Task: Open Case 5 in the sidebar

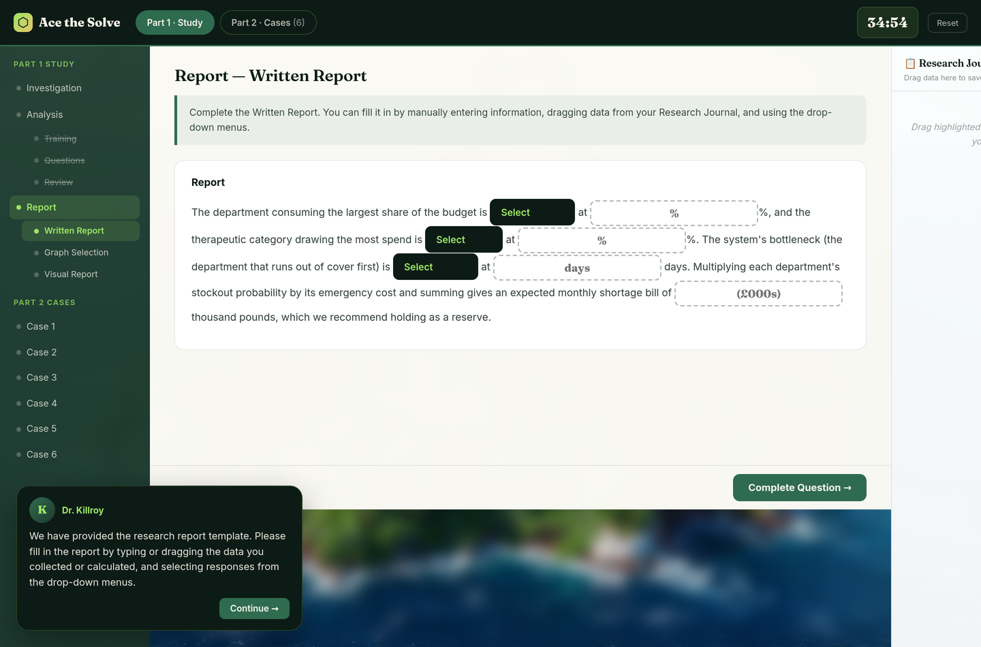Action: (x=74, y=428)
